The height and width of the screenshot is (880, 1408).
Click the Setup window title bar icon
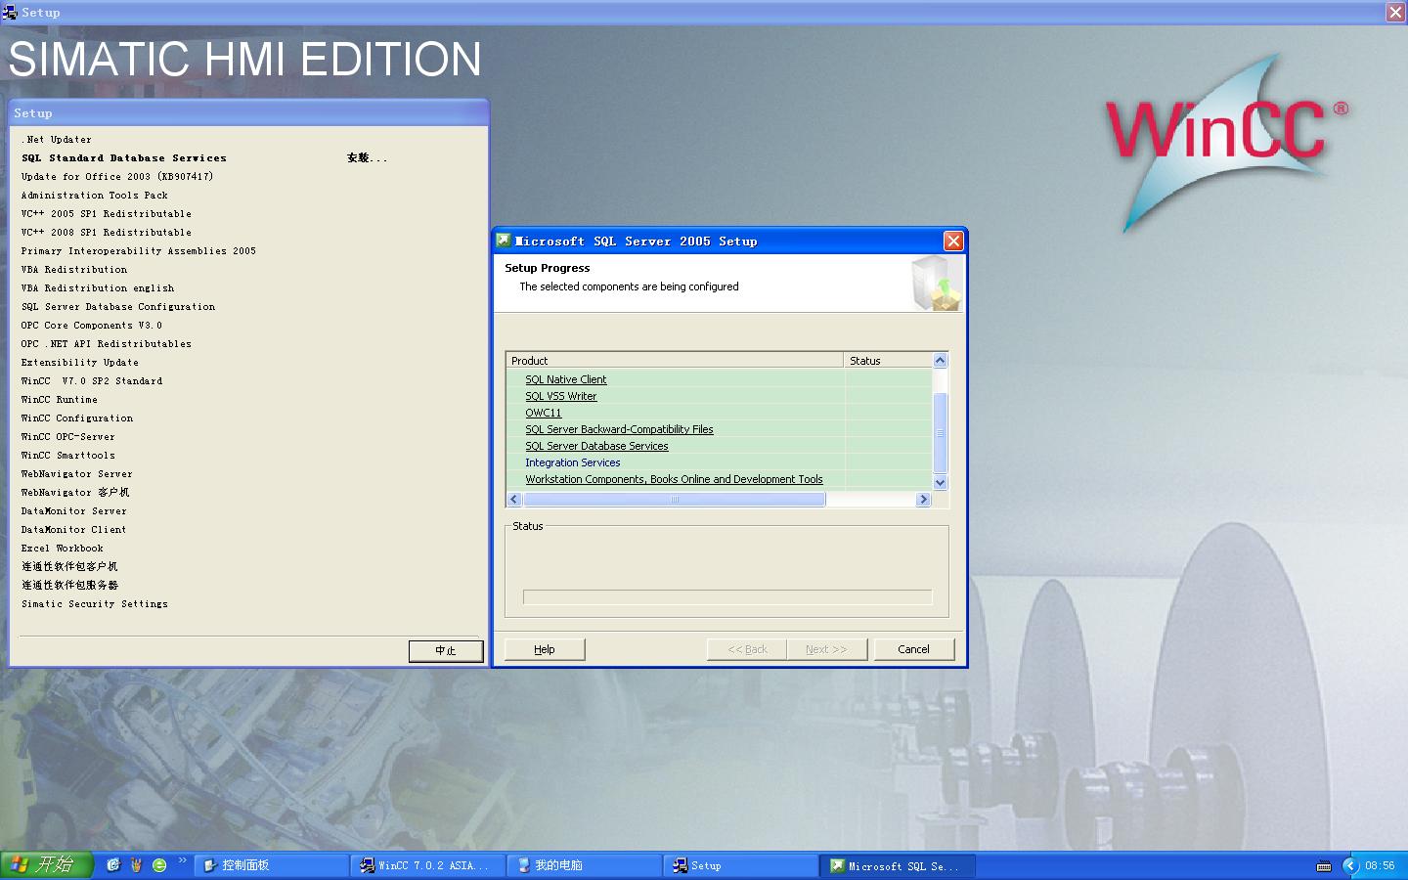point(10,12)
